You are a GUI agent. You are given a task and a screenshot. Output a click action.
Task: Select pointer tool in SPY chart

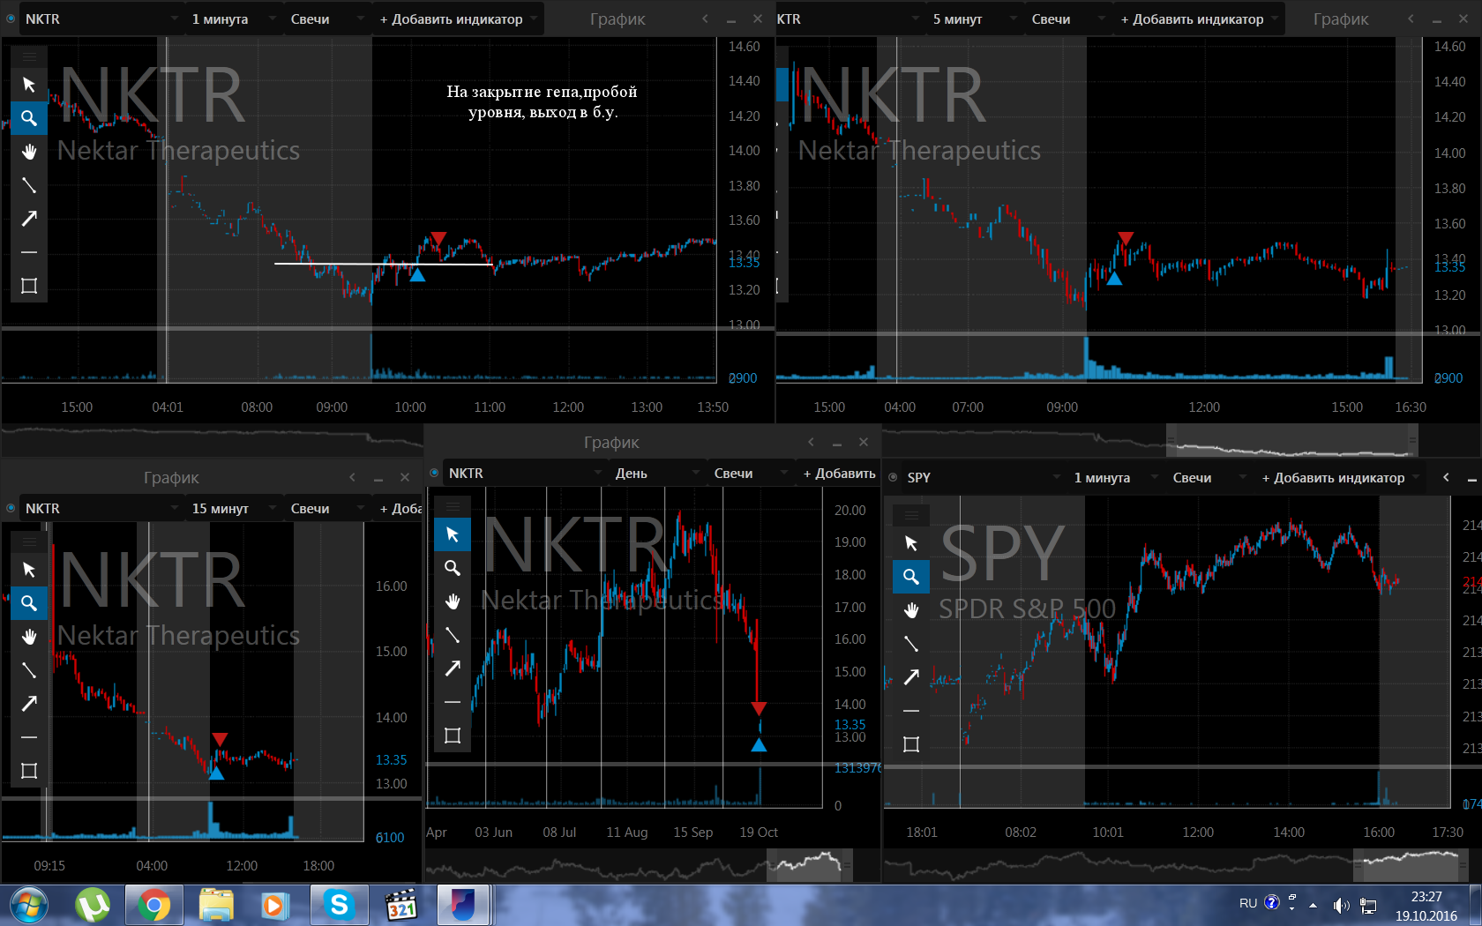[911, 543]
